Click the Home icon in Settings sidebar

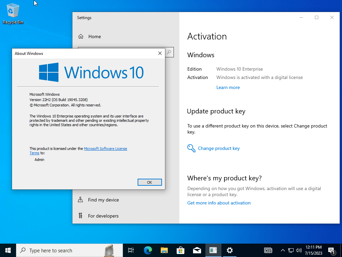click(81, 36)
